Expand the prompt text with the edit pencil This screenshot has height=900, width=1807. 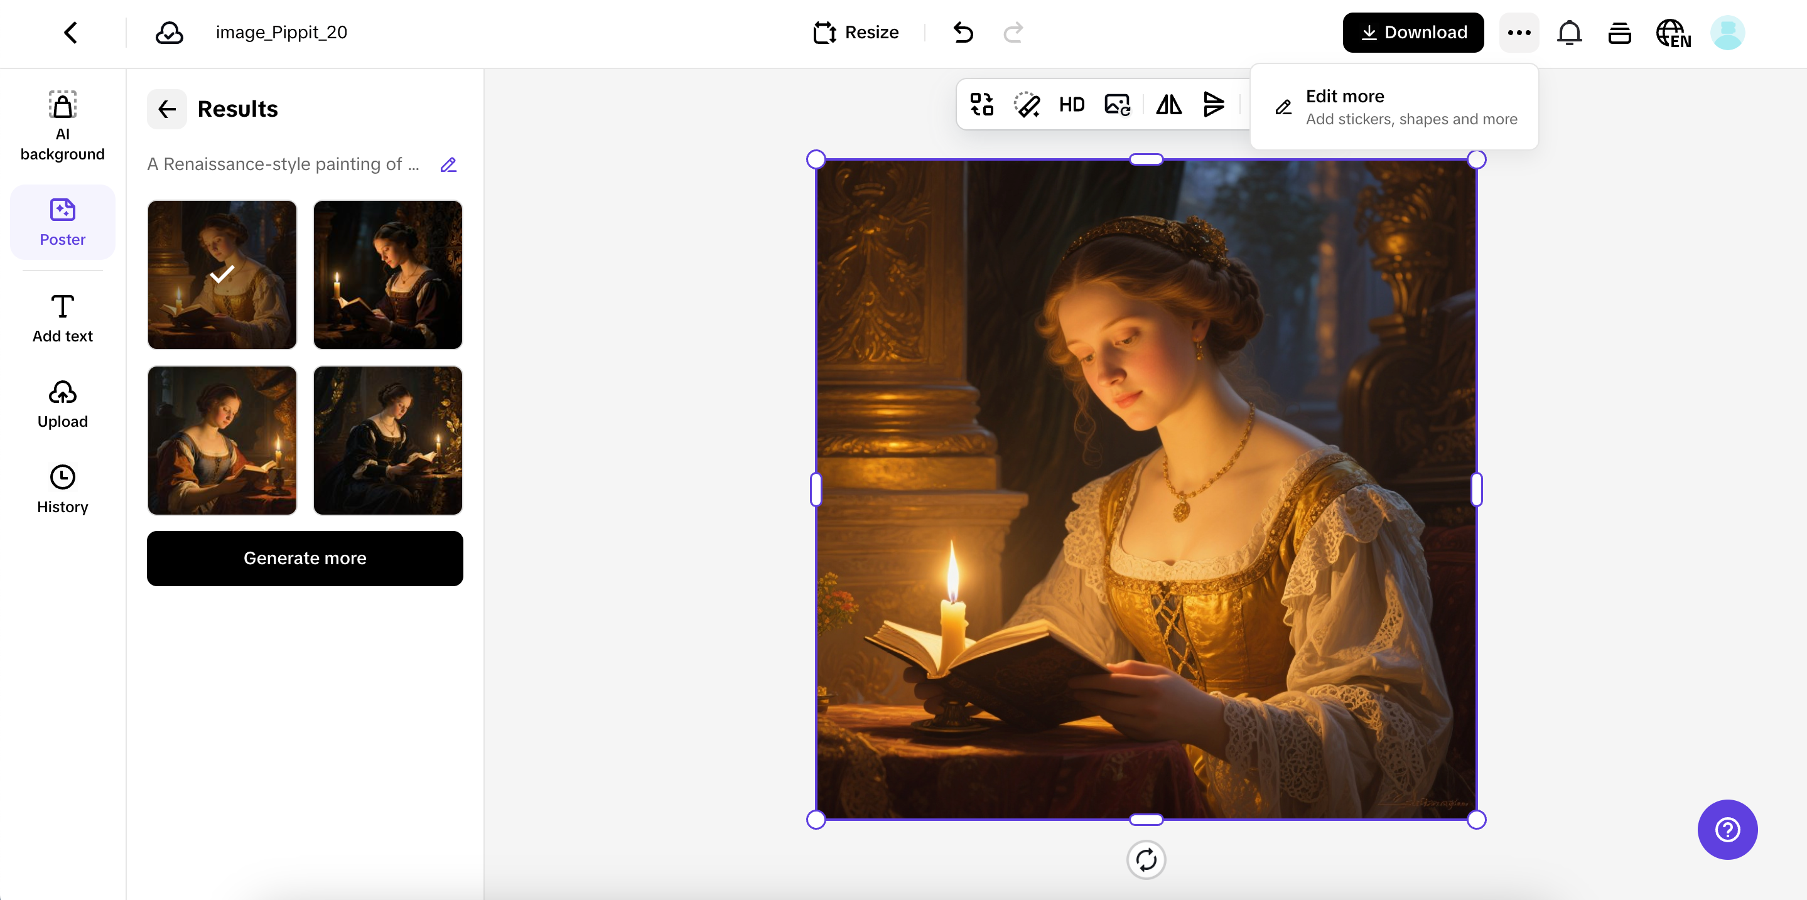tap(448, 164)
